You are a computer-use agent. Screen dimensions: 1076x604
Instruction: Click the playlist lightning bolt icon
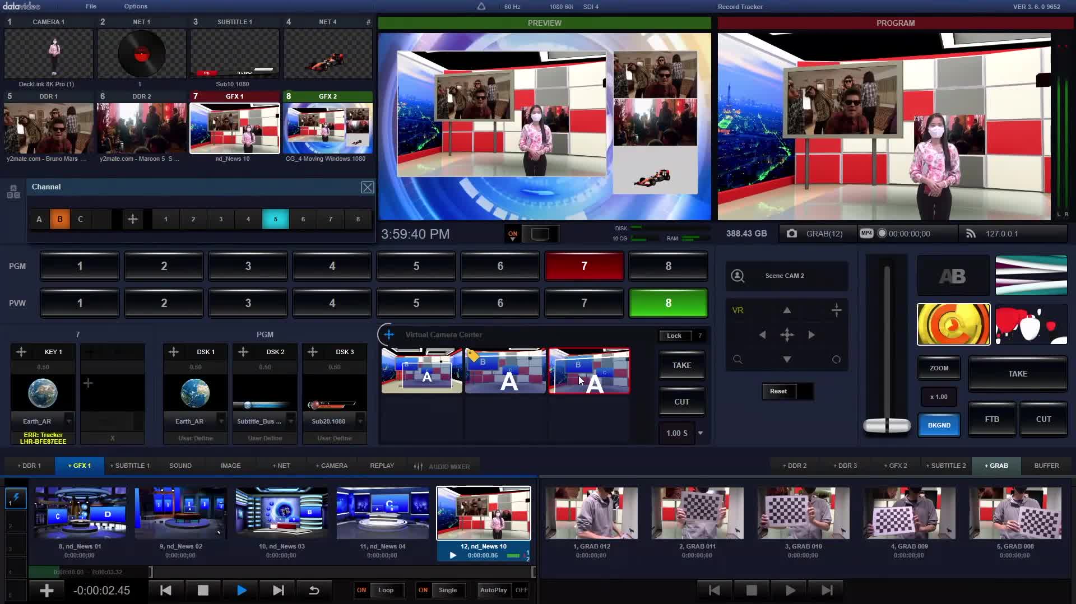pos(16,498)
